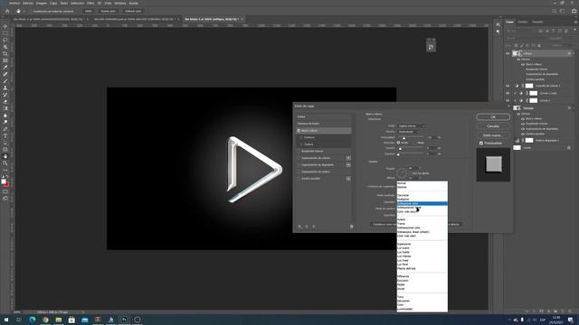Screen dimensions: 579x325
Task: Select the Lasso tool
Action: coord(5,40)
